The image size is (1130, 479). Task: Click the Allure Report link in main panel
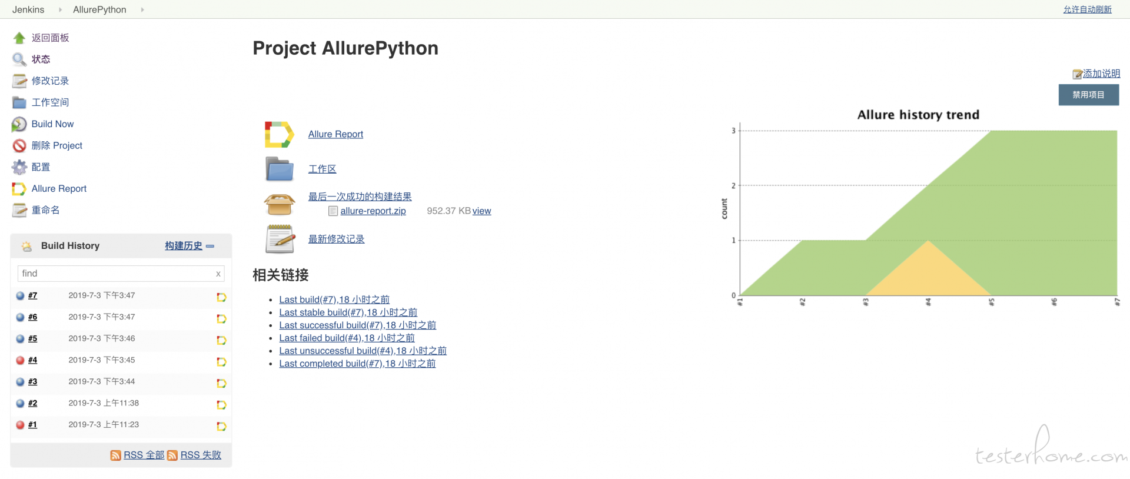point(335,134)
